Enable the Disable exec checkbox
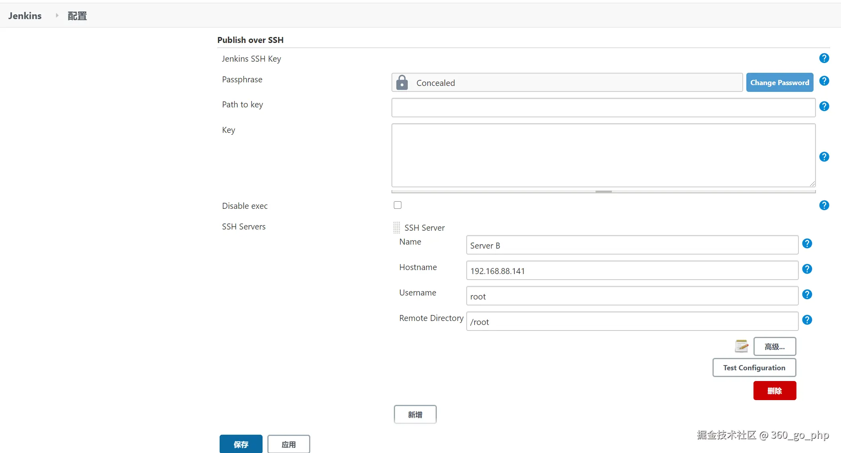This screenshot has width=841, height=453. point(397,205)
